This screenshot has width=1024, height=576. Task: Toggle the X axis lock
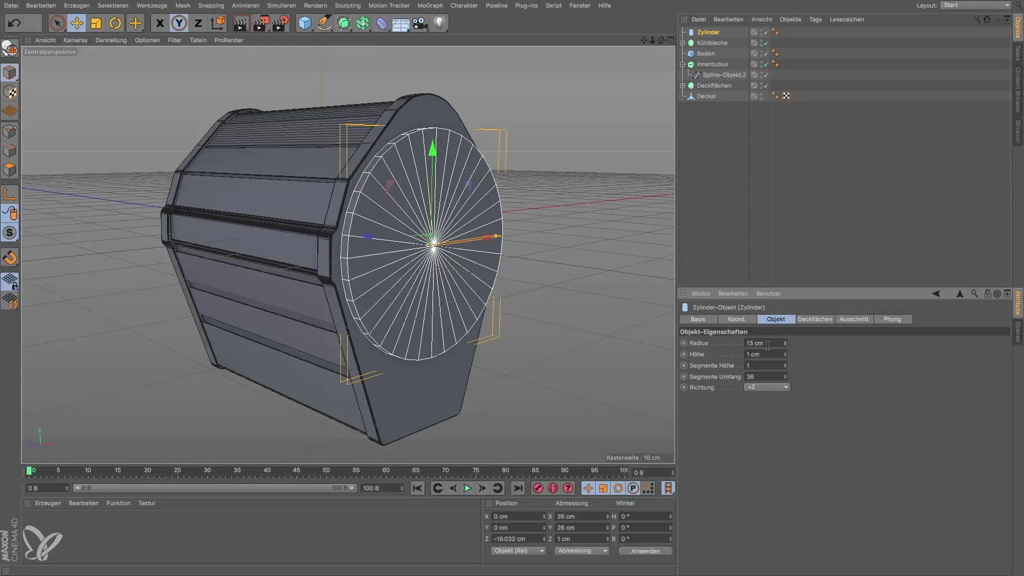click(x=159, y=23)
